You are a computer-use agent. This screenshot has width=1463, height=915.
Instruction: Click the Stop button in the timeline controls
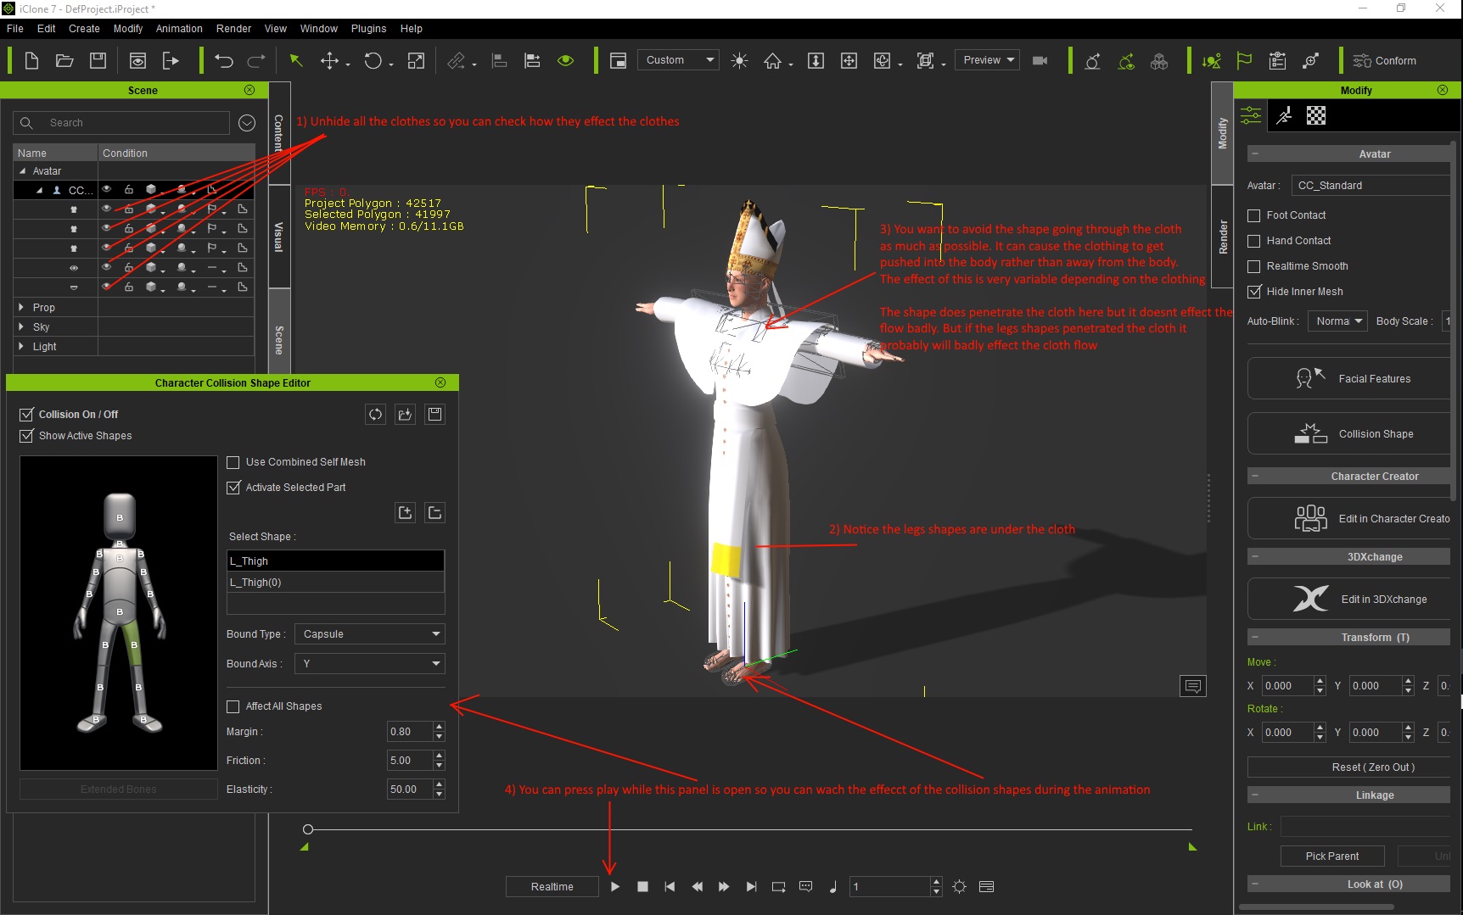pos(642,886)
